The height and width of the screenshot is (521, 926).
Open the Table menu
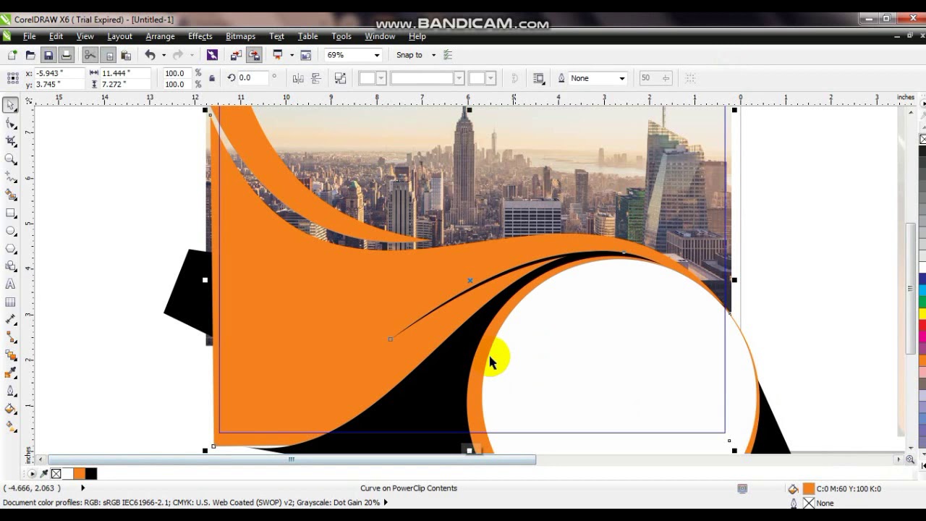coord(307,36)
